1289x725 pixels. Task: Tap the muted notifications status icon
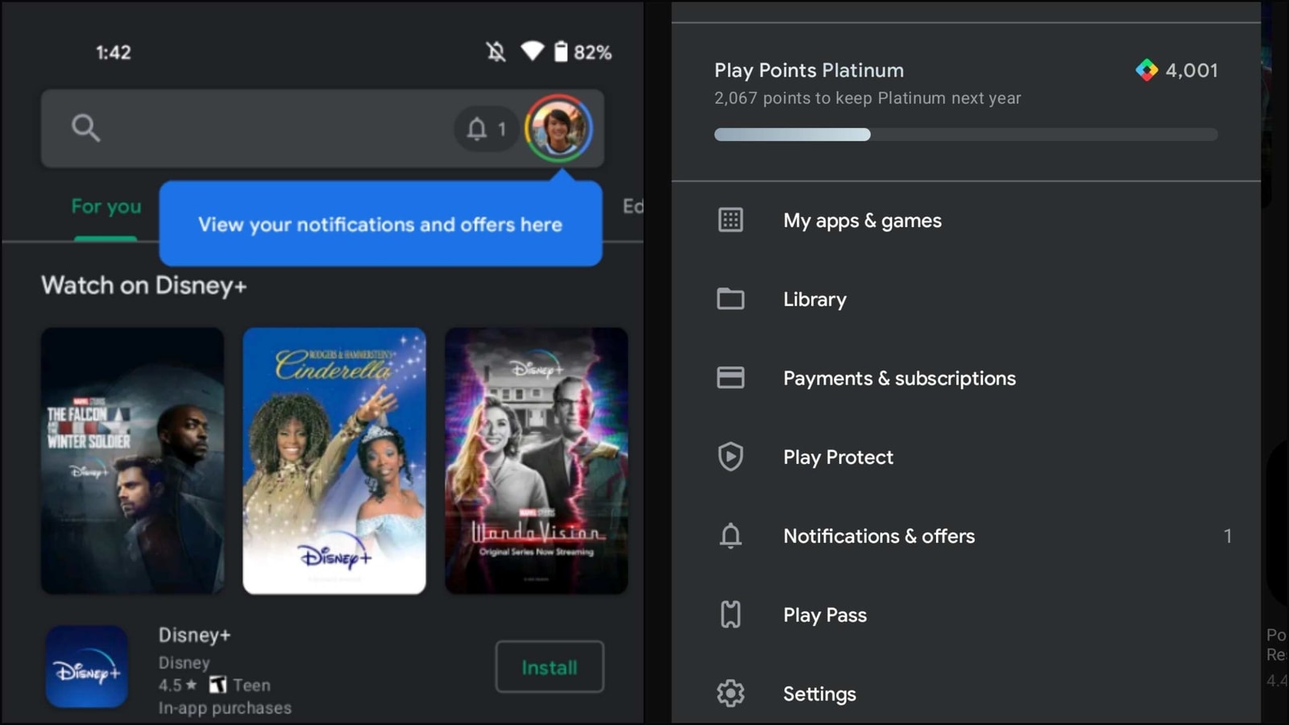click(496, 52)
